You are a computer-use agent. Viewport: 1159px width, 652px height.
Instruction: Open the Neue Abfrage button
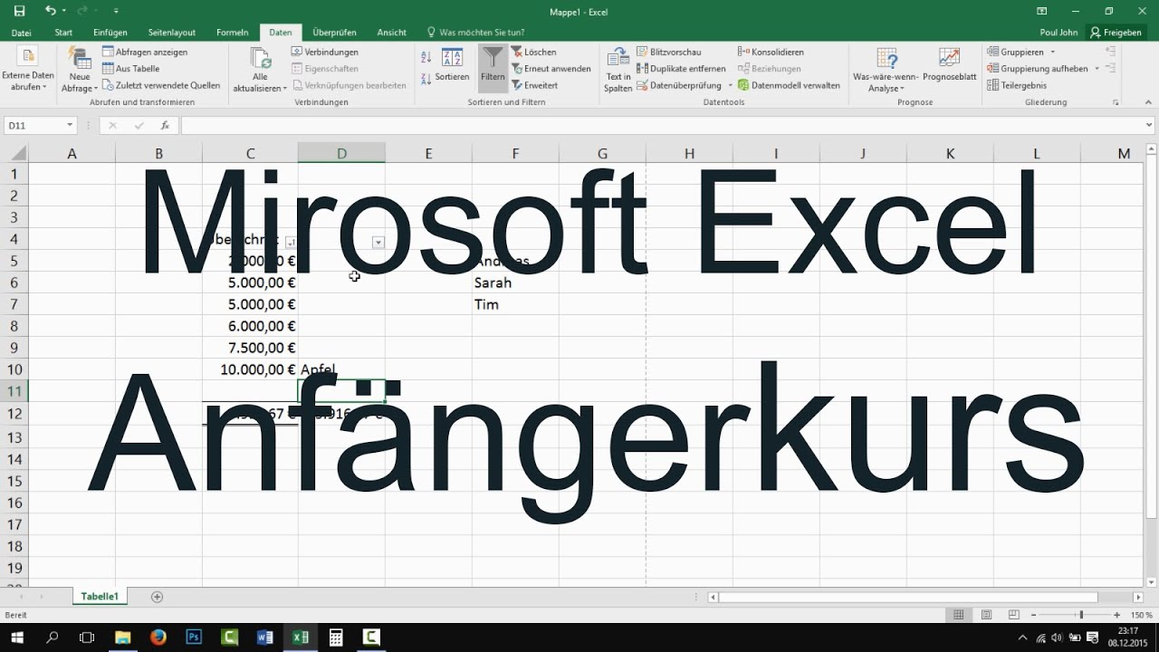80,70
